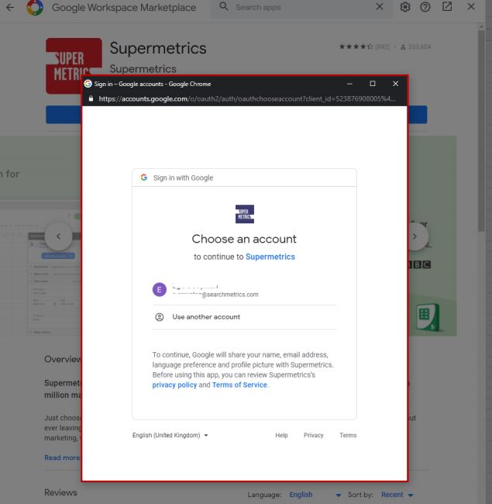The height and width of the screenshot is (504, 492).
Task: Open the Supermetrics link in sign-in dialog
Action: pos(270,257)
